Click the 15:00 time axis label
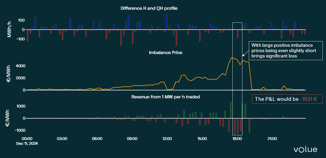The image size is (326, 158). tap(202, 139)
